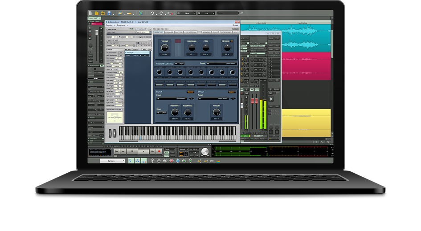Open the grid type dropdown in top toolbar
This screenshot has width=421, height=231.
[187, 13]
